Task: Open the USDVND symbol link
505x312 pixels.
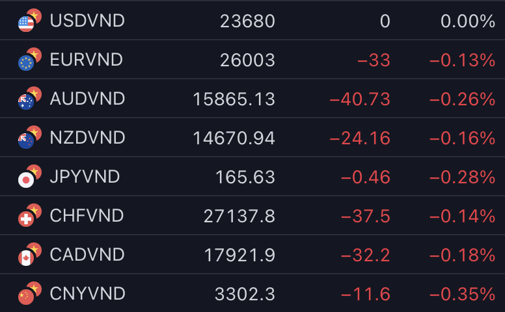Action: (87, 21)
